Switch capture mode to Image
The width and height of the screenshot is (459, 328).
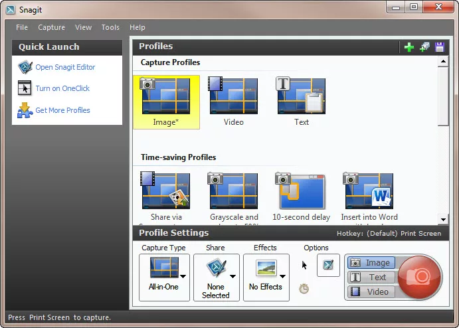371,263
